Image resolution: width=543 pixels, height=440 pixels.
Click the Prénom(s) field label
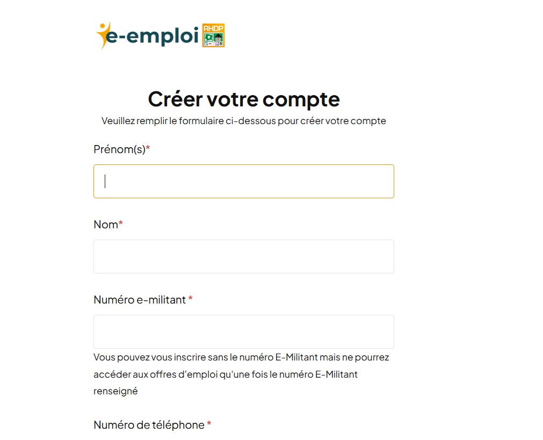119,149
